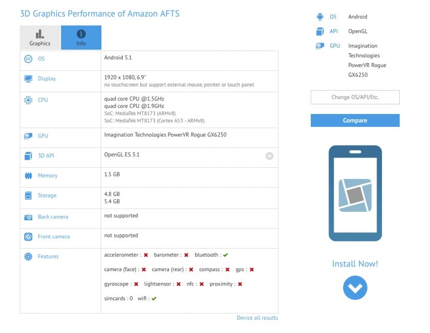Click the GPU icon in info table
The height and width of the screenshot is (333, 430).
pos(28,136)
